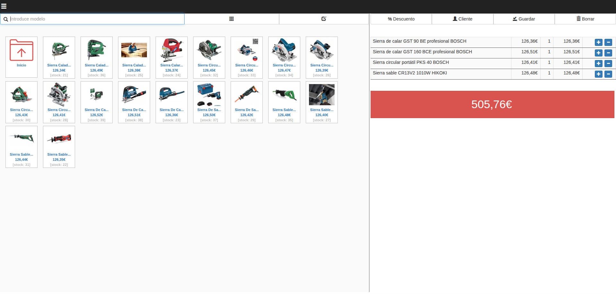The image size is (616, 294).
Task: Click the red 505,76€ total bar
Action: click(x=492, y=104)
